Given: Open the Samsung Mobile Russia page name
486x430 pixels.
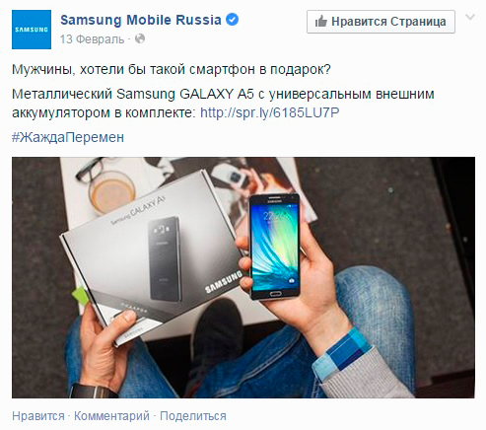Looking at the screenshot, I should tap(141, 20).
